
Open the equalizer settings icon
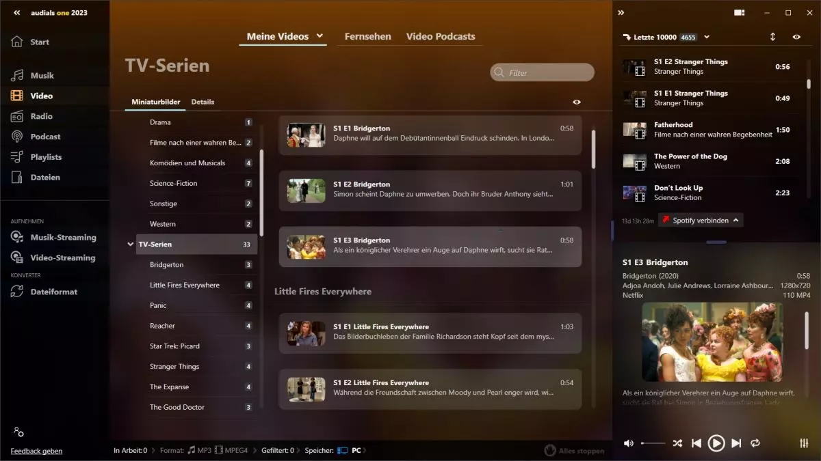coord(804,443)
